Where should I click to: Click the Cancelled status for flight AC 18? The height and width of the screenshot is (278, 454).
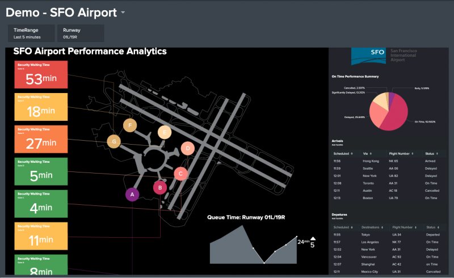click(432, 191)
